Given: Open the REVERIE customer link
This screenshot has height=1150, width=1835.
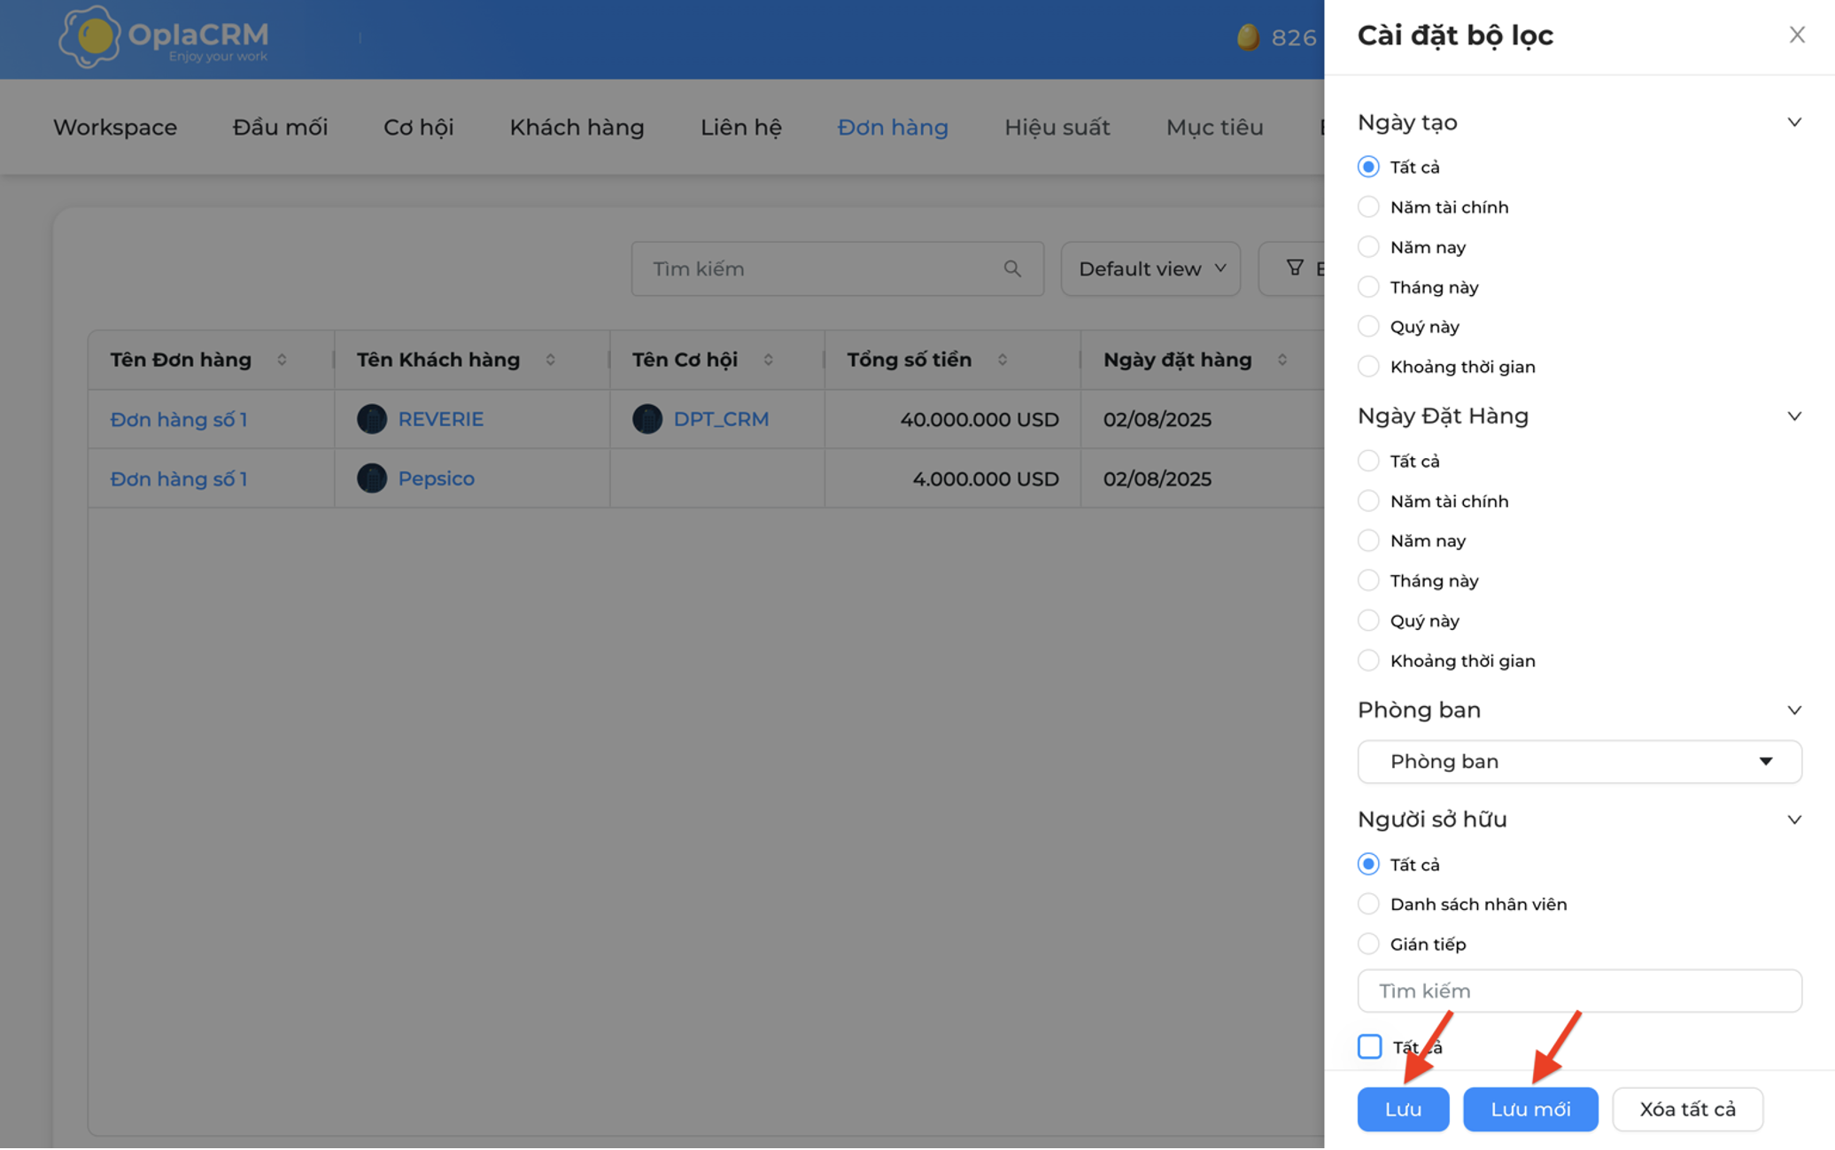Looking at the screenshot, I should point(440,419).
